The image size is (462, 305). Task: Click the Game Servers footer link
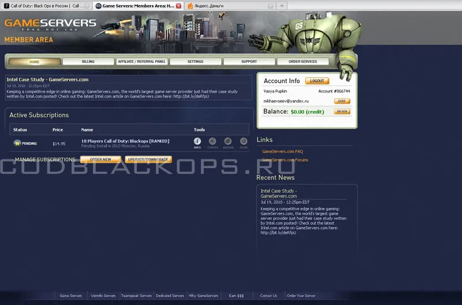[70, 296]
